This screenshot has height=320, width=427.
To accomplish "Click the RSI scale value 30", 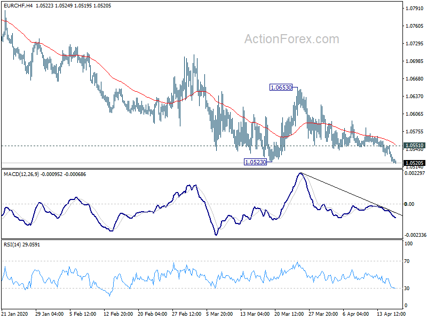I will [x=407, y=289].
